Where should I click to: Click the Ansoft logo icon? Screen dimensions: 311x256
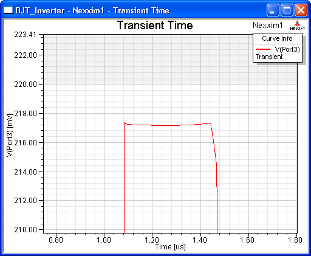[297, 26]
